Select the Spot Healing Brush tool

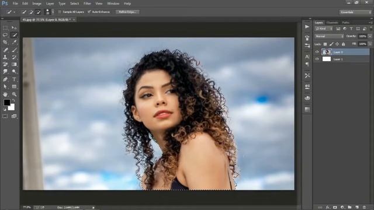pyautogui.click(x=5, y=50)
